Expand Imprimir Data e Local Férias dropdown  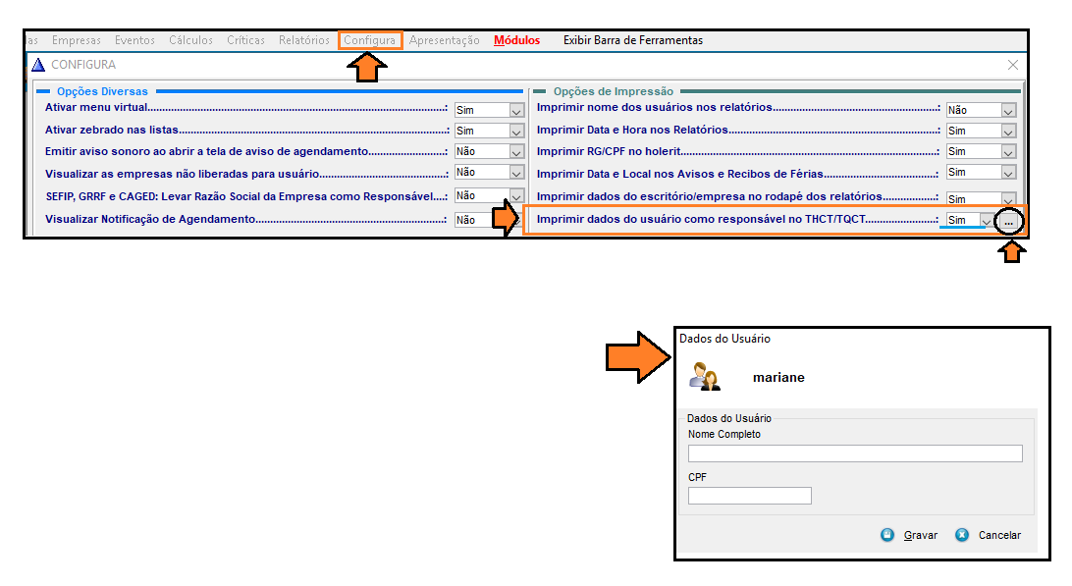(x=1008, y=173)
